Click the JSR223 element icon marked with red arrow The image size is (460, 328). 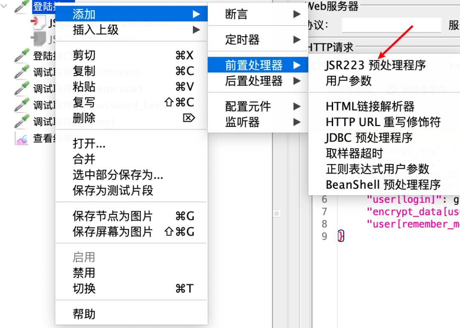click(x=38, y=22)
